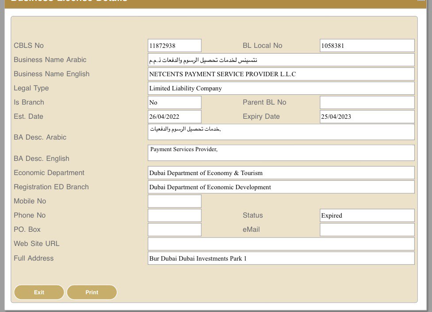The height and width of the screenshot is (312, 432).
Task: Click the Exit button
Action: 39,292
